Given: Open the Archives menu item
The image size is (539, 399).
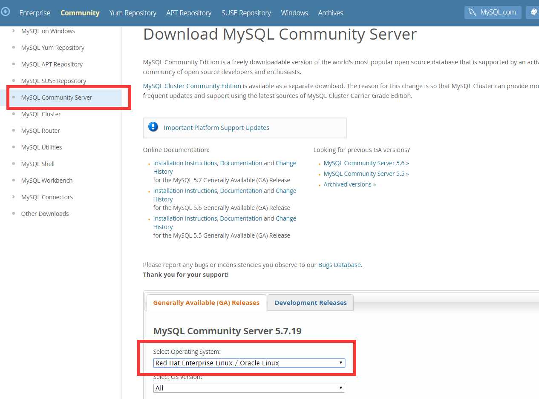Looking at the screenshot, I should click(x=331, y=13).
